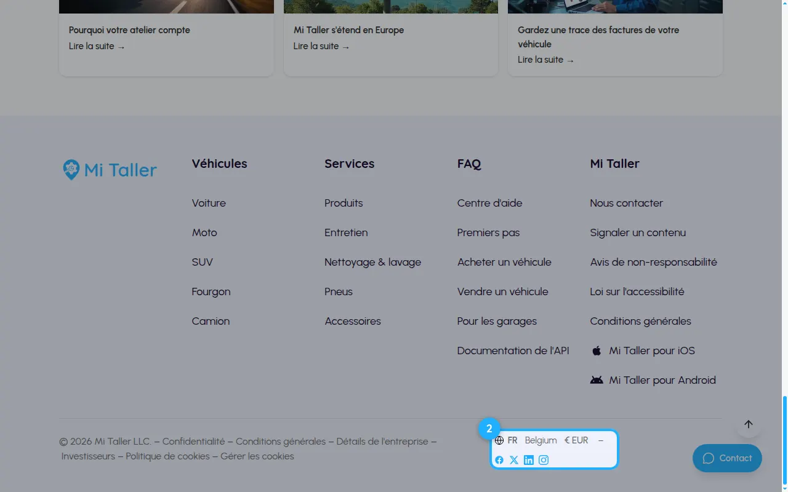This screenshot has width=788, height=492.
Task: Click the Mi Taller footer logo
Action: (110, 170)
